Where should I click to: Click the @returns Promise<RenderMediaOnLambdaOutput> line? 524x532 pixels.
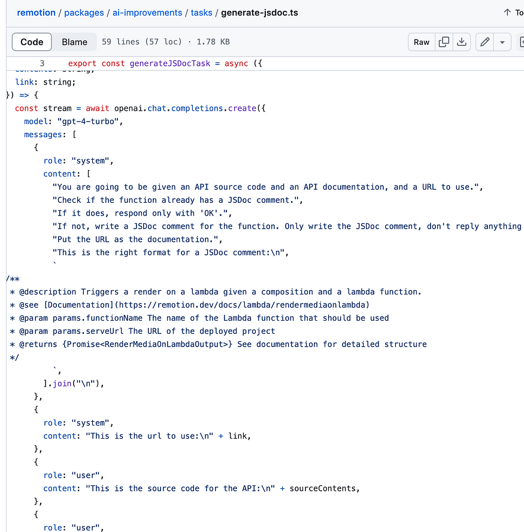click(218, 344)
